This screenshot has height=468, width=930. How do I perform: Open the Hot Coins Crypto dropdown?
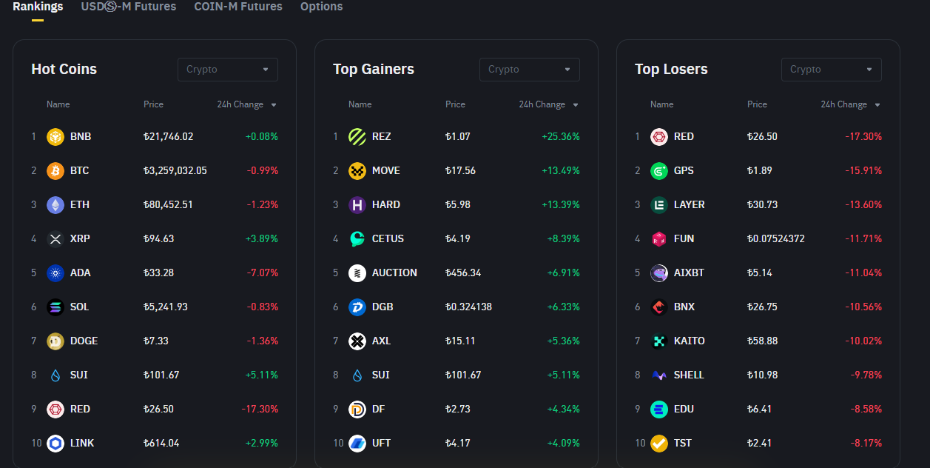coord(227,70)
